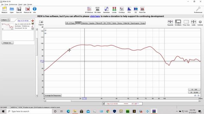Screen dimensions: 204x114
Task: Open Chrome from the taskbar
Action: click(x=108, y=111)
